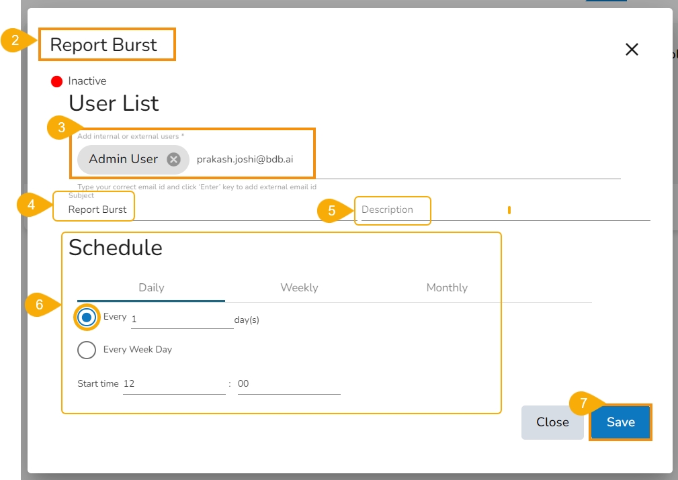Switch to the Monthly schedule tab
This screenshot has height=480, width=678.
pos(447,288)
